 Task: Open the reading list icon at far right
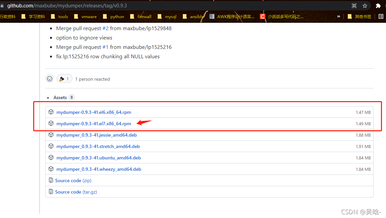pyautogui.click(x=381, y=16)
